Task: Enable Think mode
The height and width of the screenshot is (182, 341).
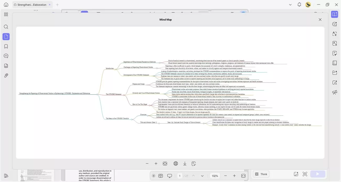Action: tap(261, 174)
